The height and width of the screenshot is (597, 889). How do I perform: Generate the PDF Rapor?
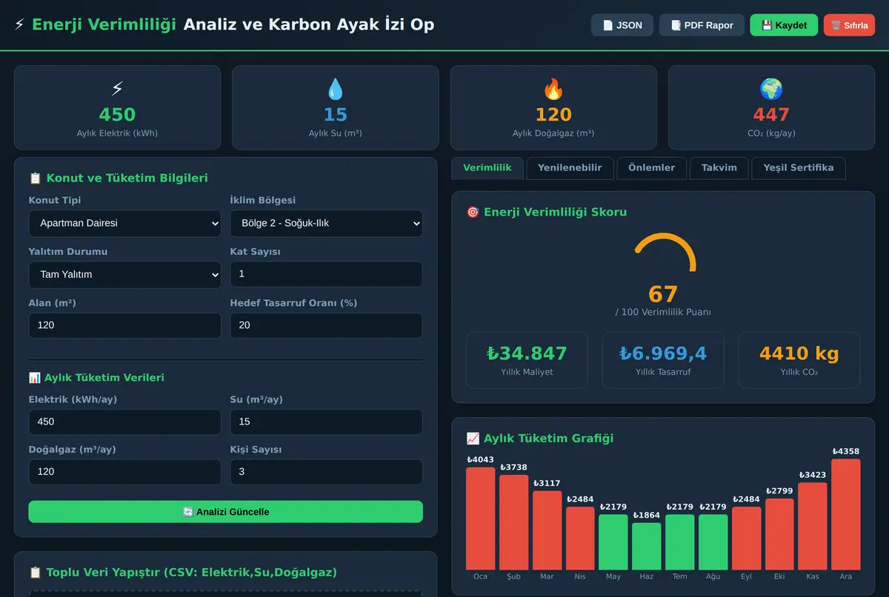coord(702,25)
